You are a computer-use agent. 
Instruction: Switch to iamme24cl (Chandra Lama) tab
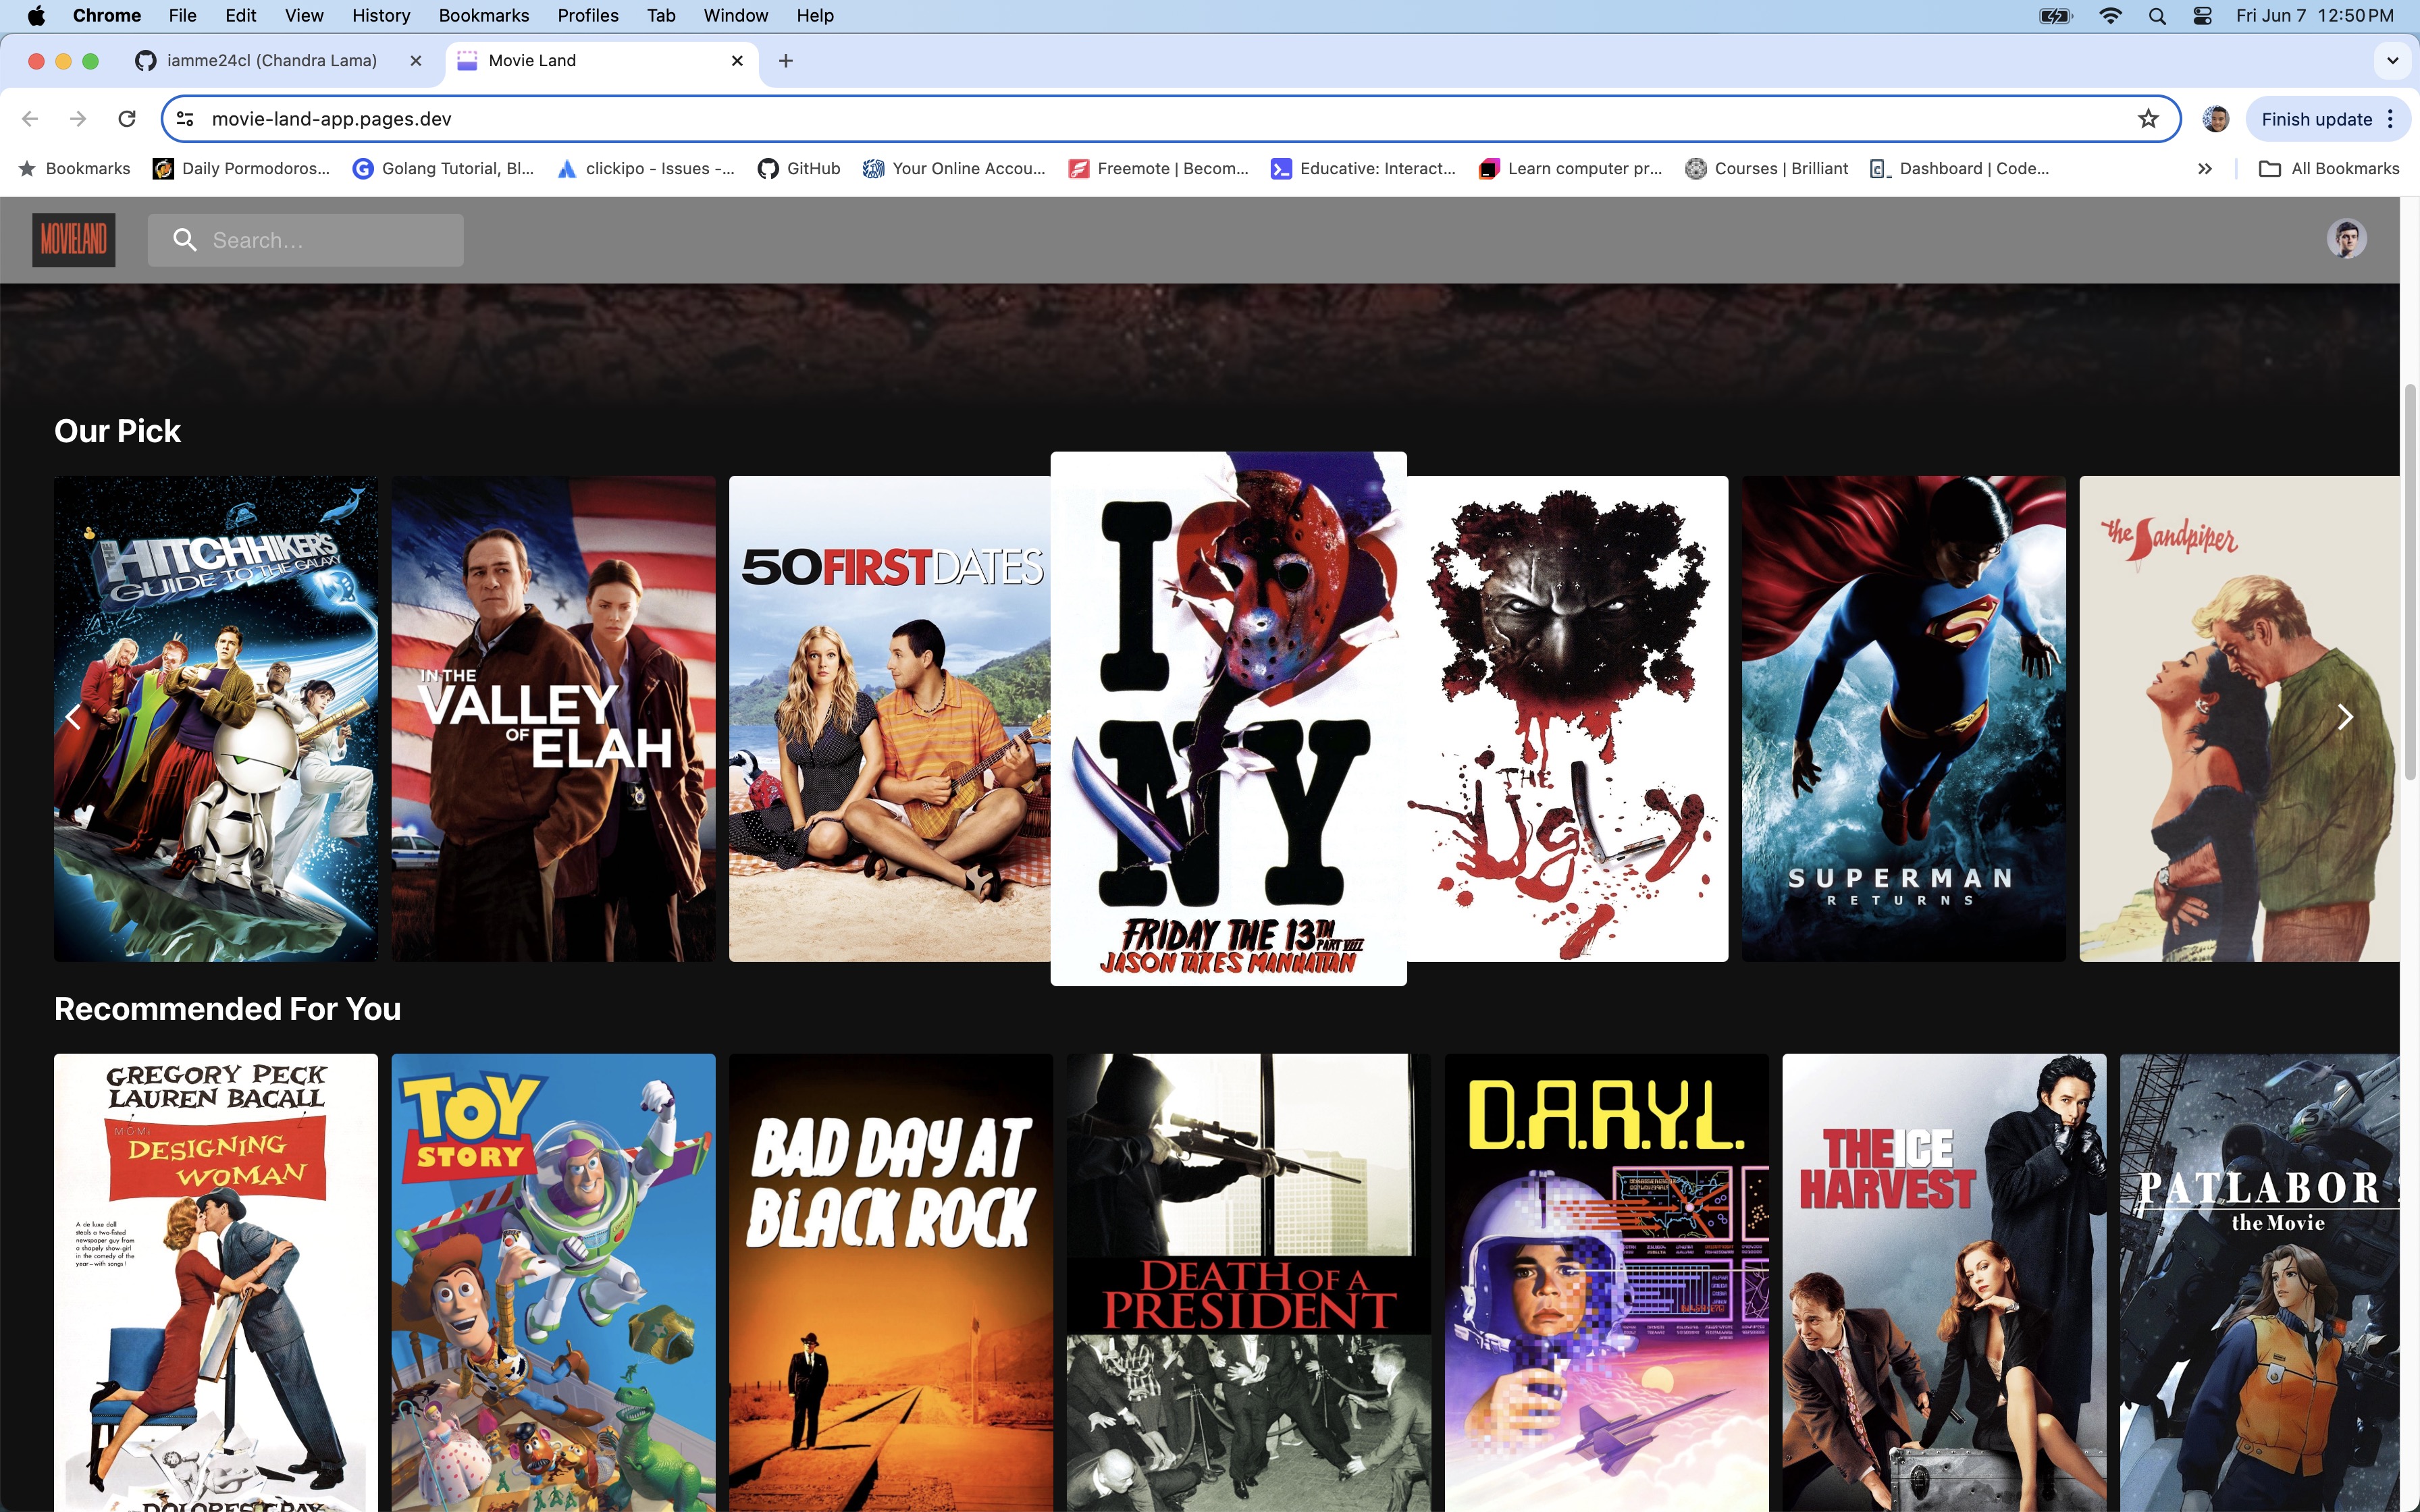[x=272, y=61]
